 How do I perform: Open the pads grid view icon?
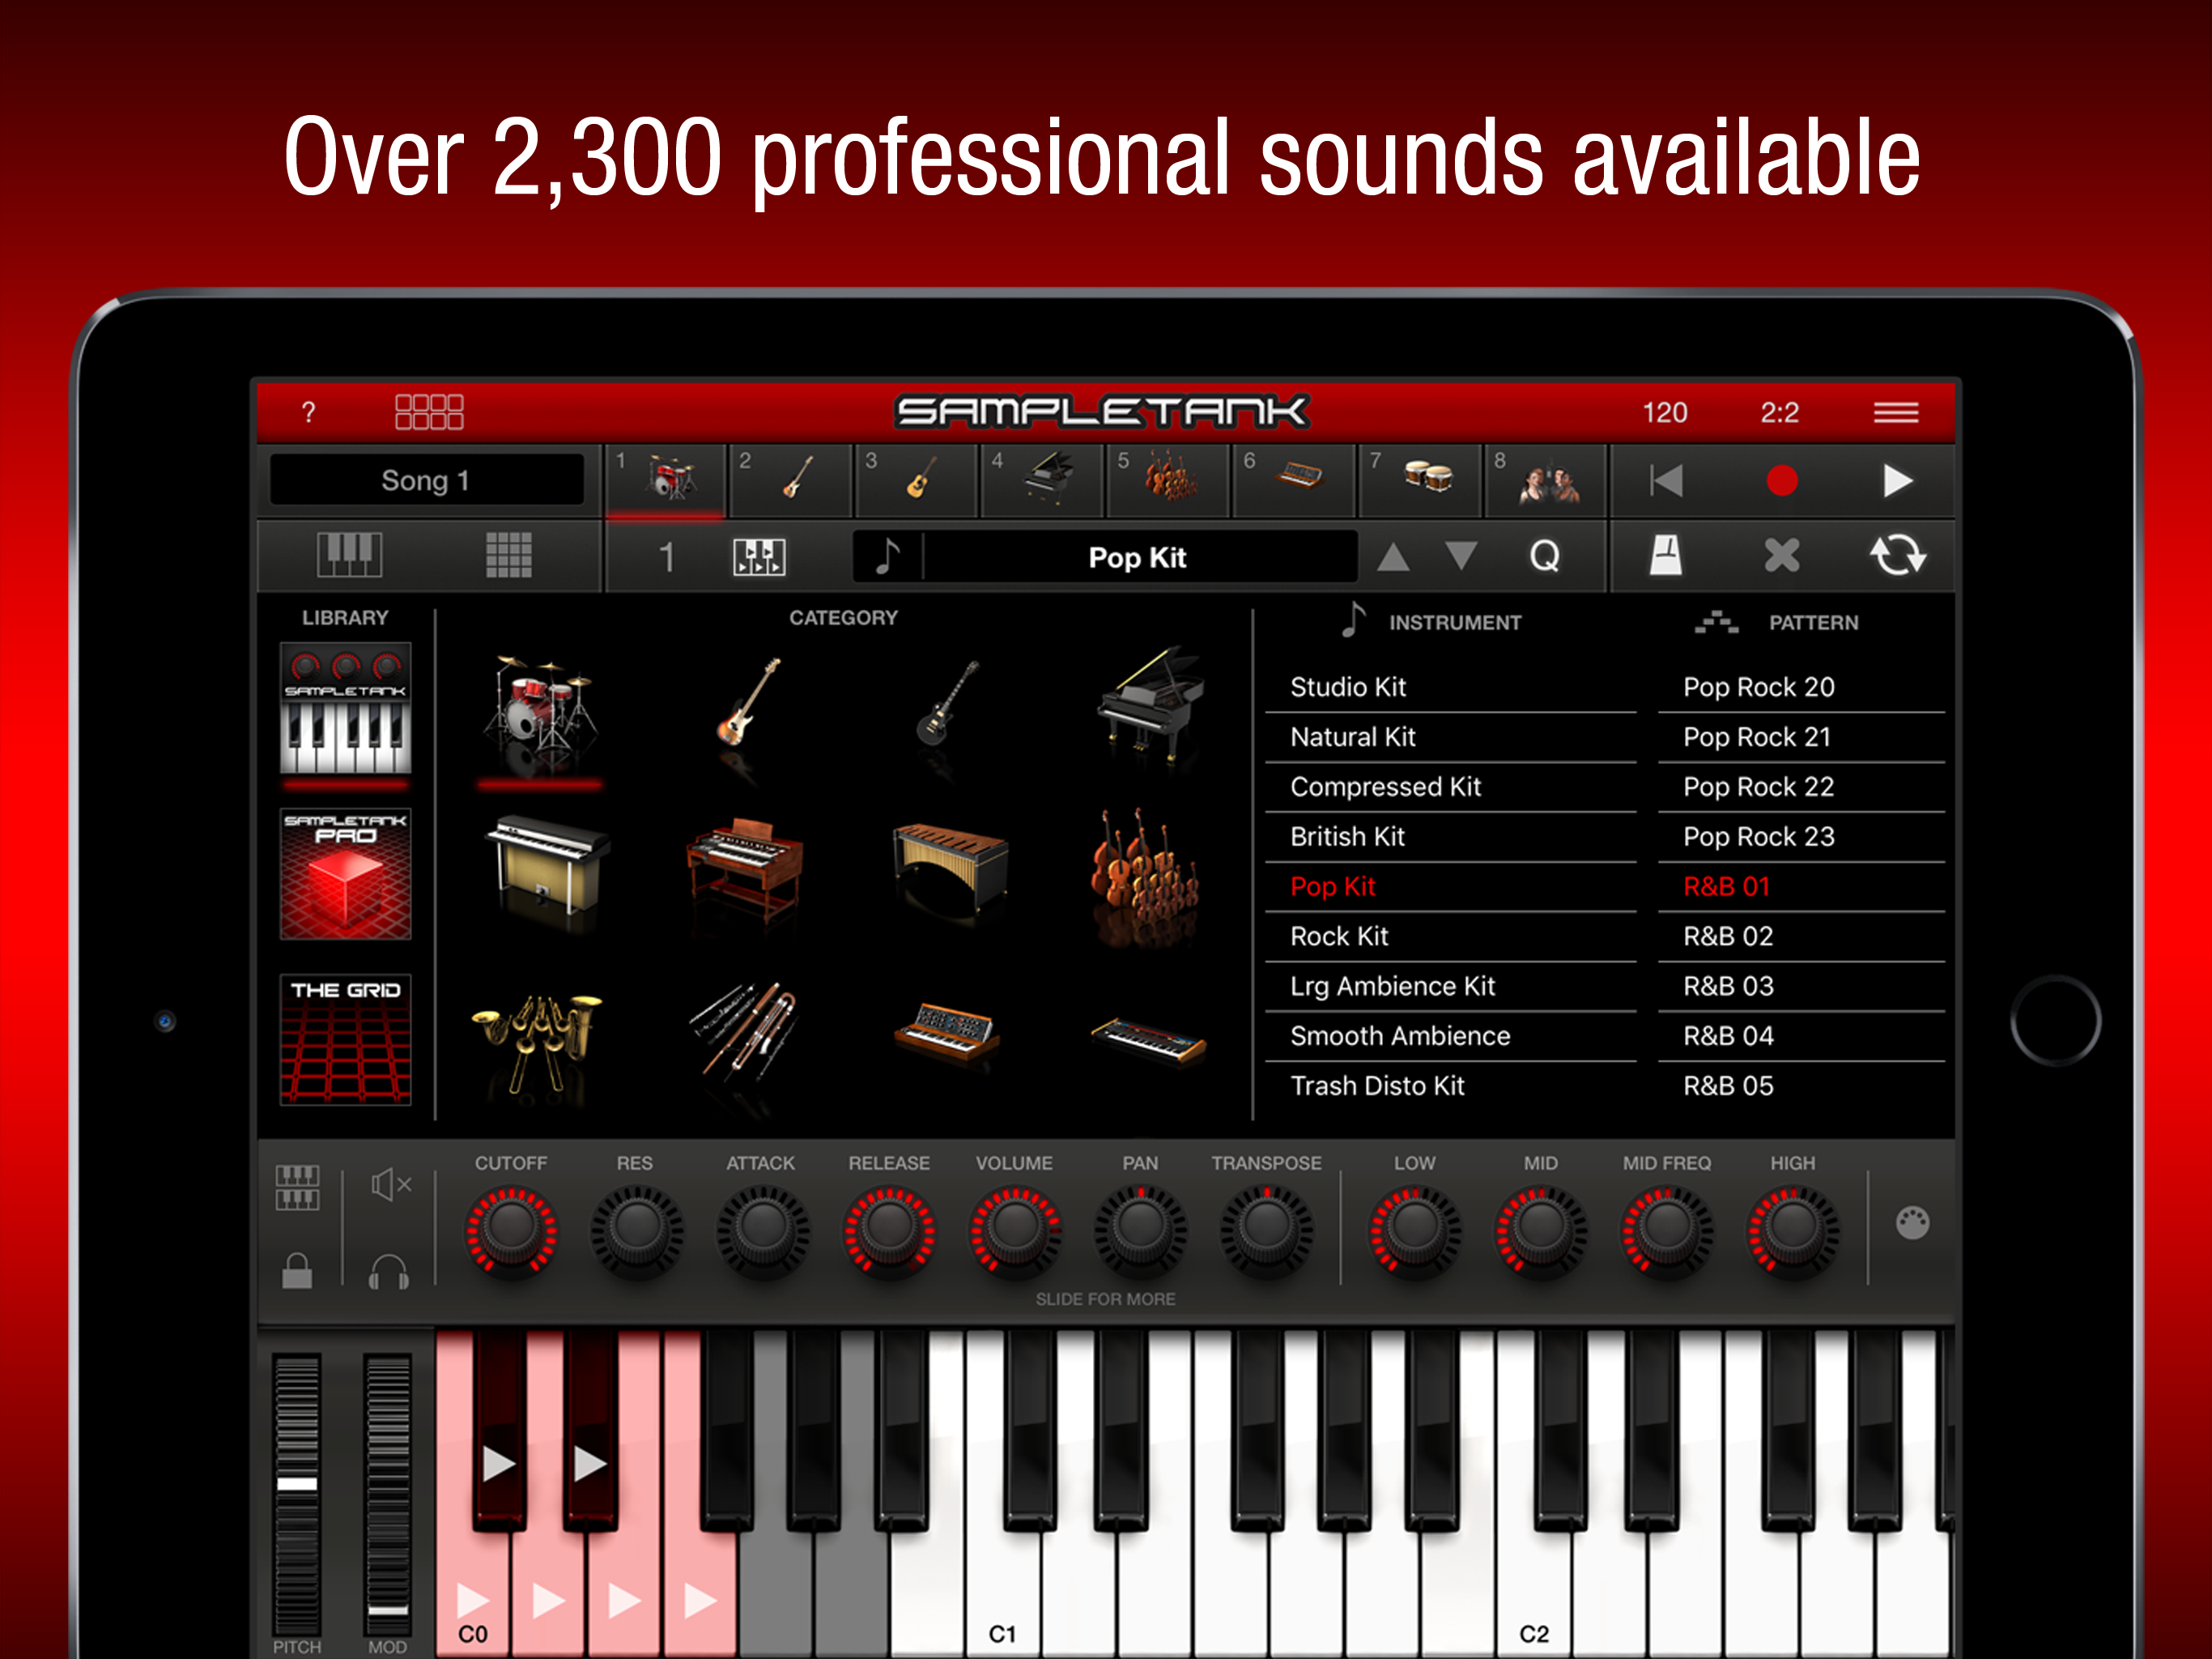point(508,556)
